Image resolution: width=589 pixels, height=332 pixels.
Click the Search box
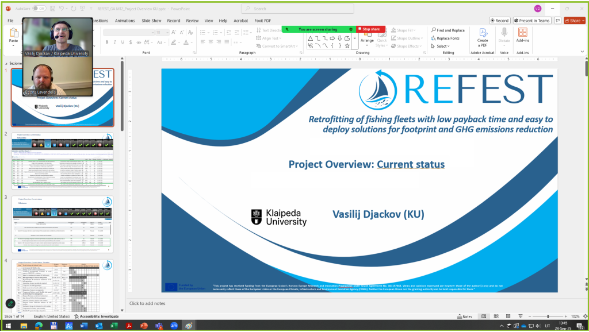point(297,9)
